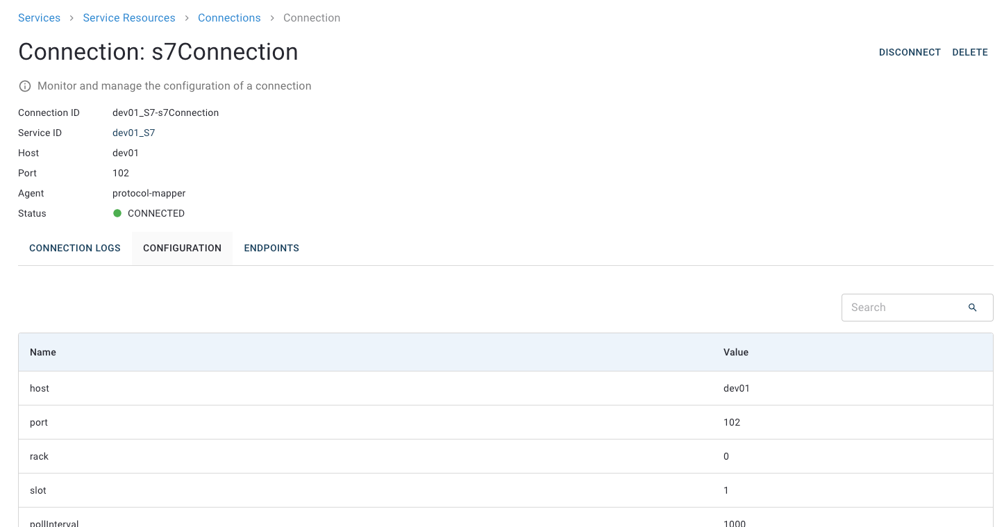Open the Endpoints tab
Viewport: 995px width, 527px height.
[271, 248]
